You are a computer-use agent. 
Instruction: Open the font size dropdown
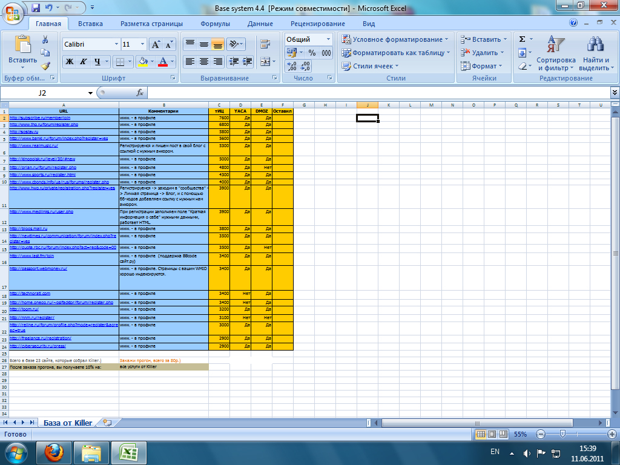(x=143, y=44)
